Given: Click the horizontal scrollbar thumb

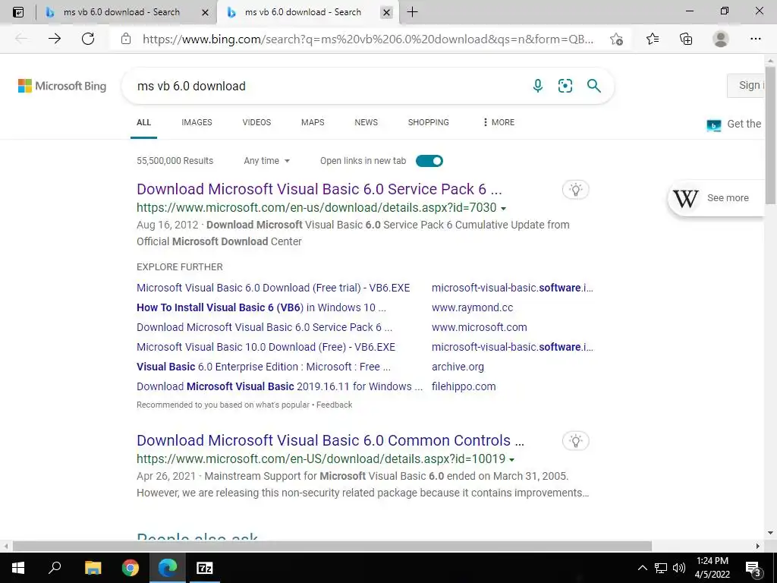Looking at the screenshot, I should coord(332,546).
